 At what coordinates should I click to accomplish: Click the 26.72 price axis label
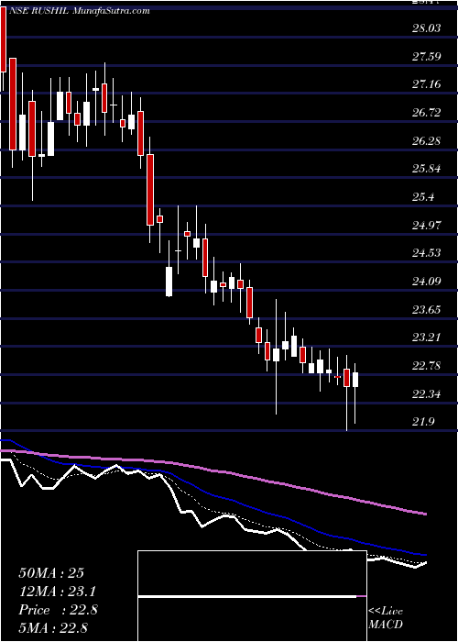(426, 112)
